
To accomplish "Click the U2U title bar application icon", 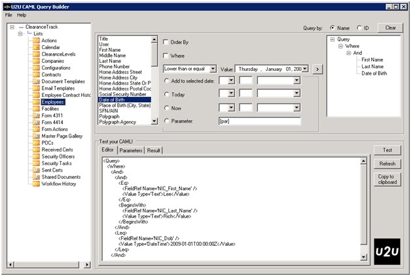I will (x=7, y=7).
